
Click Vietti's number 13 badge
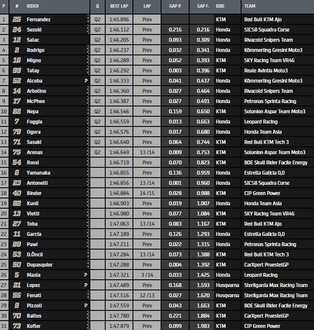16,214
